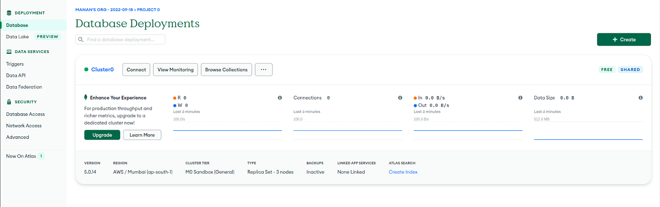Click the Connections chart info icon
This screenshot has width=660, height=207.
tap(400, 98)
